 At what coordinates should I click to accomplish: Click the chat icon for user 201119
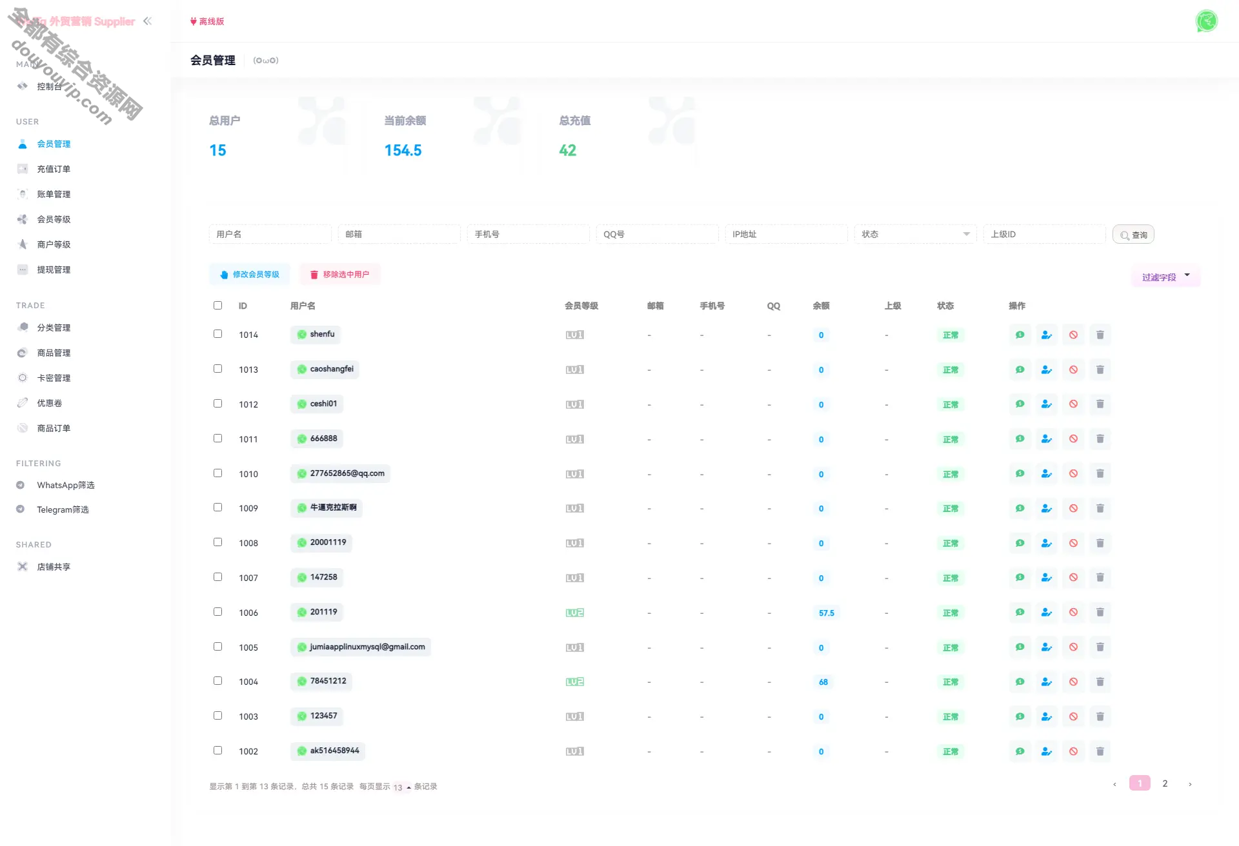(1020, 613)
